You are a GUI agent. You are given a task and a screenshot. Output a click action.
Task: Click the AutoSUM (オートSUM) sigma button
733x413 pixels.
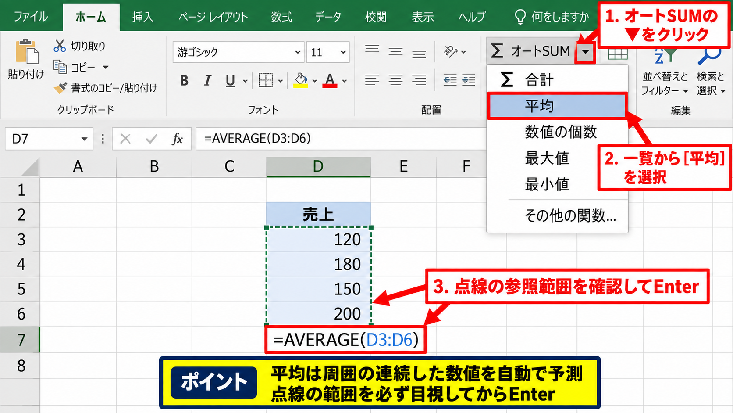(x=531, y=51)
